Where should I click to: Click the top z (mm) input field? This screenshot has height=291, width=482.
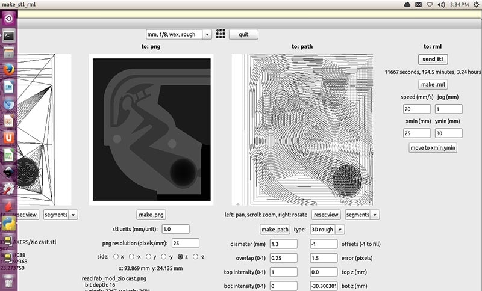click(324, 272)
